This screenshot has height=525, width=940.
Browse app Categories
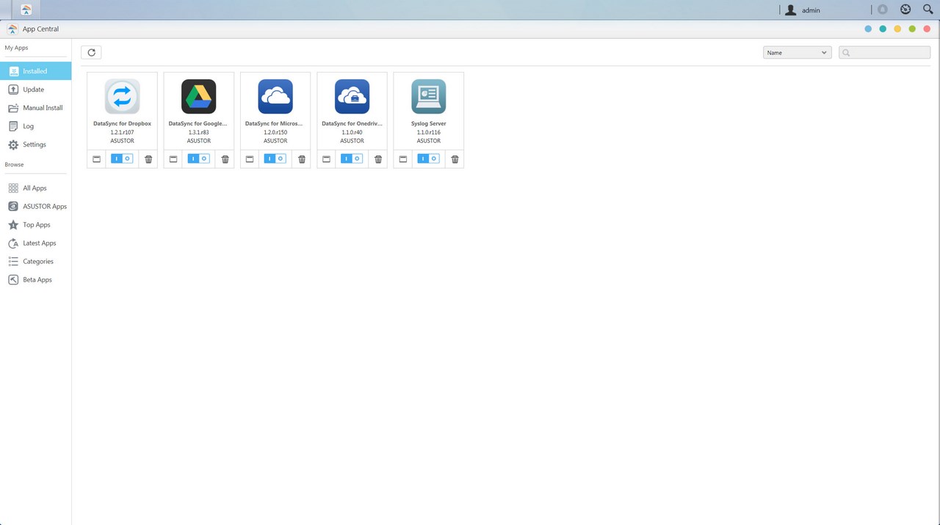click(x=35, y=262)
